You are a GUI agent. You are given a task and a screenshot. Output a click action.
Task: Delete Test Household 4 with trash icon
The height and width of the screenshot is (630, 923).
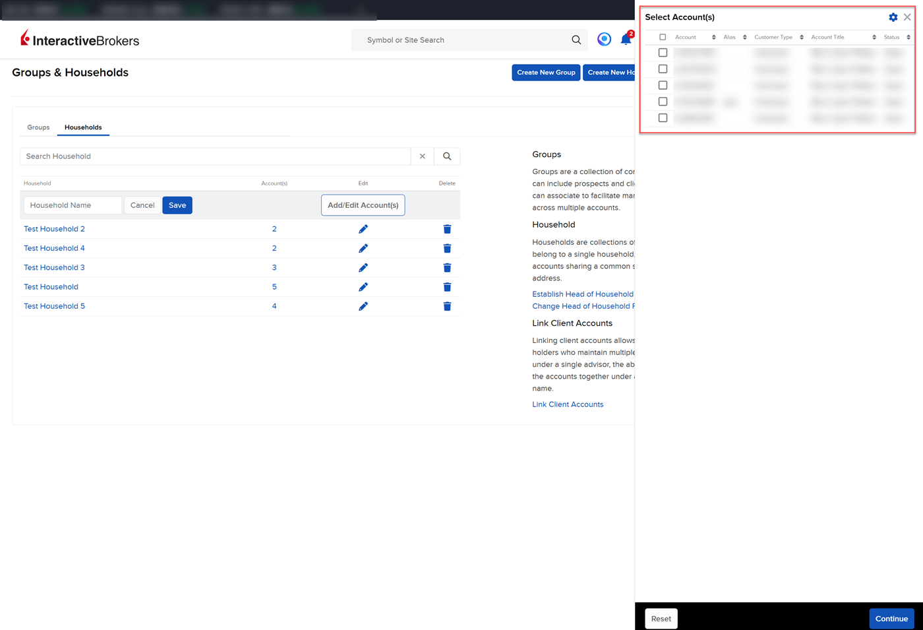(447, 248)
